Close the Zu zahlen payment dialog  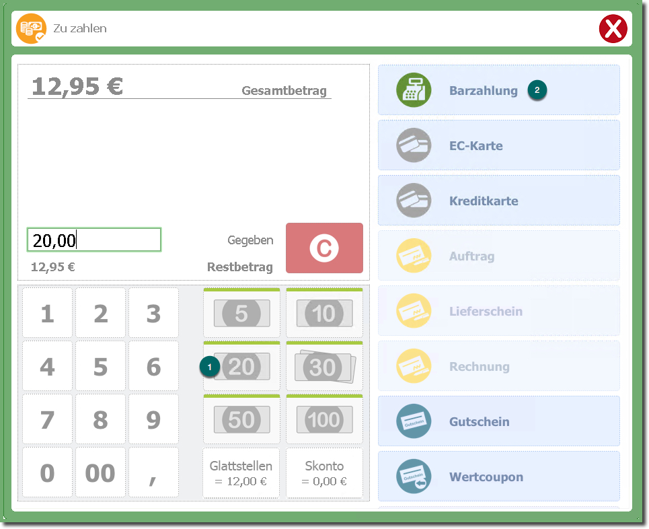(x=613, y=30)
